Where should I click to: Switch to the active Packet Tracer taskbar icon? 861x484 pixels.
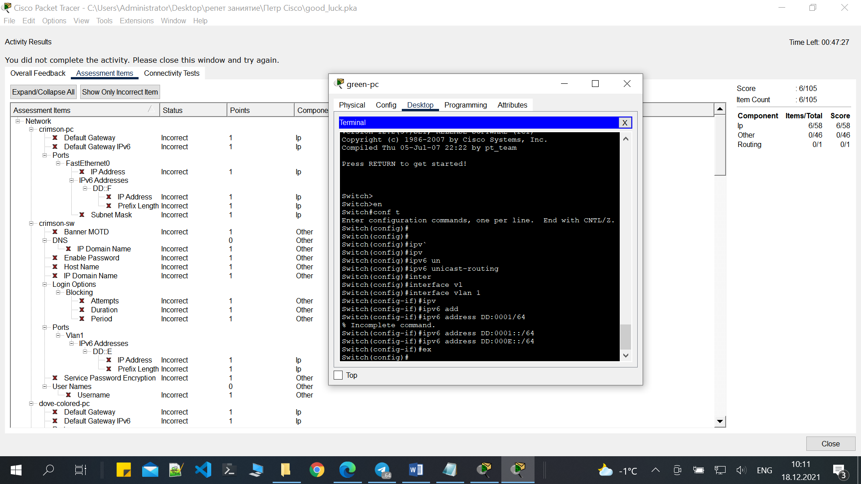pyautogui.click(x=518, y=470)
